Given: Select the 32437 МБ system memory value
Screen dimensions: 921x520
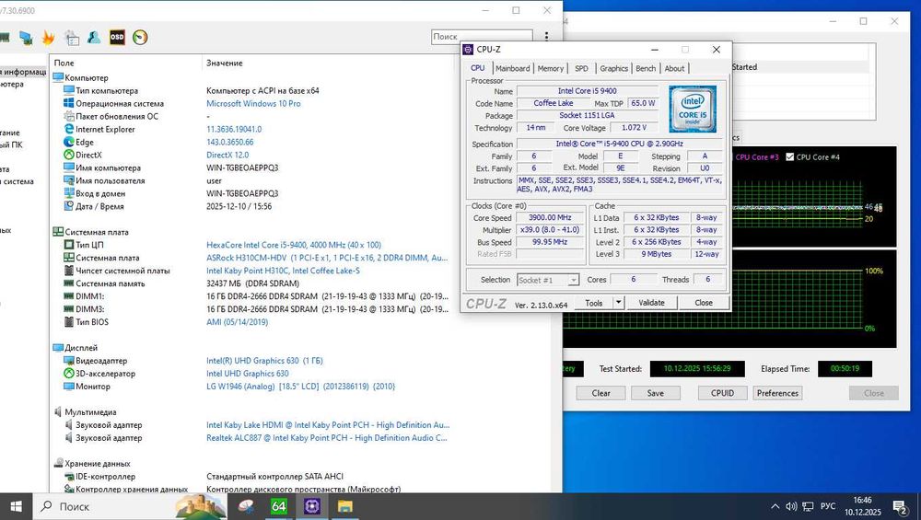Looking at the screenshot, I should point(252,283).
